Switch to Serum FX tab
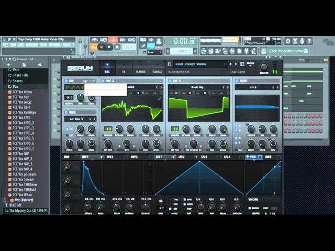Image resolution: width=335 pixels, height=251 pixels. pos(124,68)
